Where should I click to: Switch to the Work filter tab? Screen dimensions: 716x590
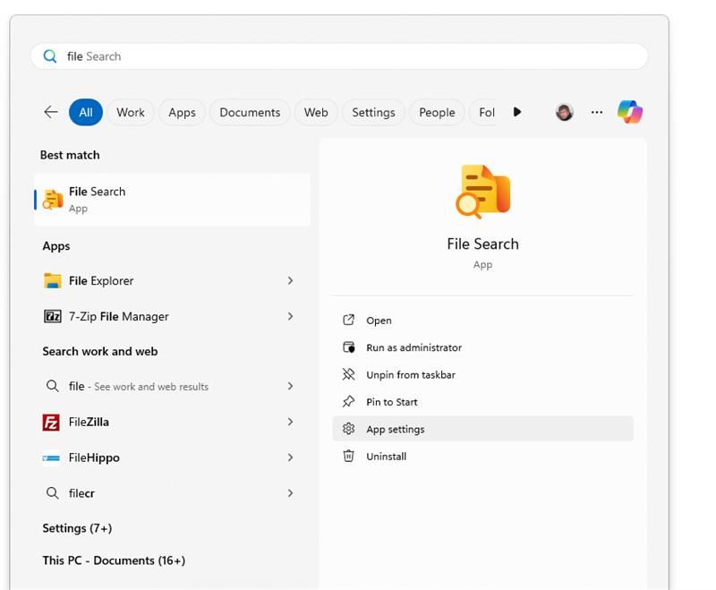point(131,112)
